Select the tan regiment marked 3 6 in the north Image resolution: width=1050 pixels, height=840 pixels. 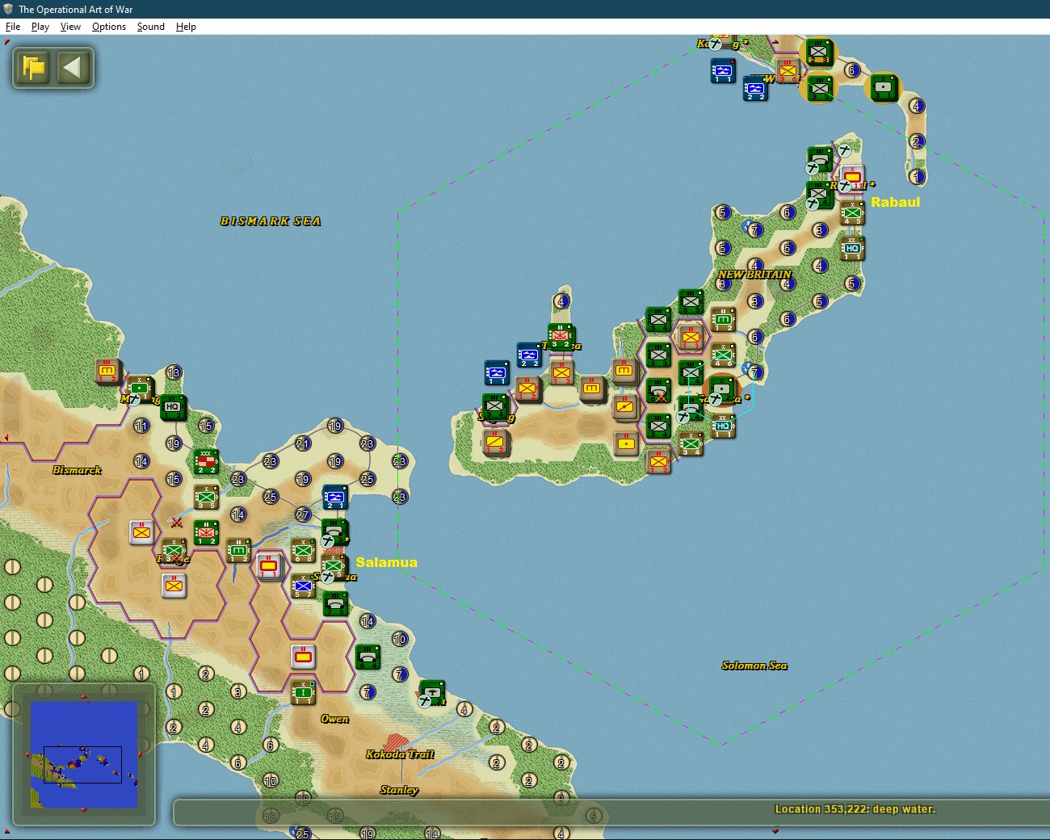coord(787,71)
